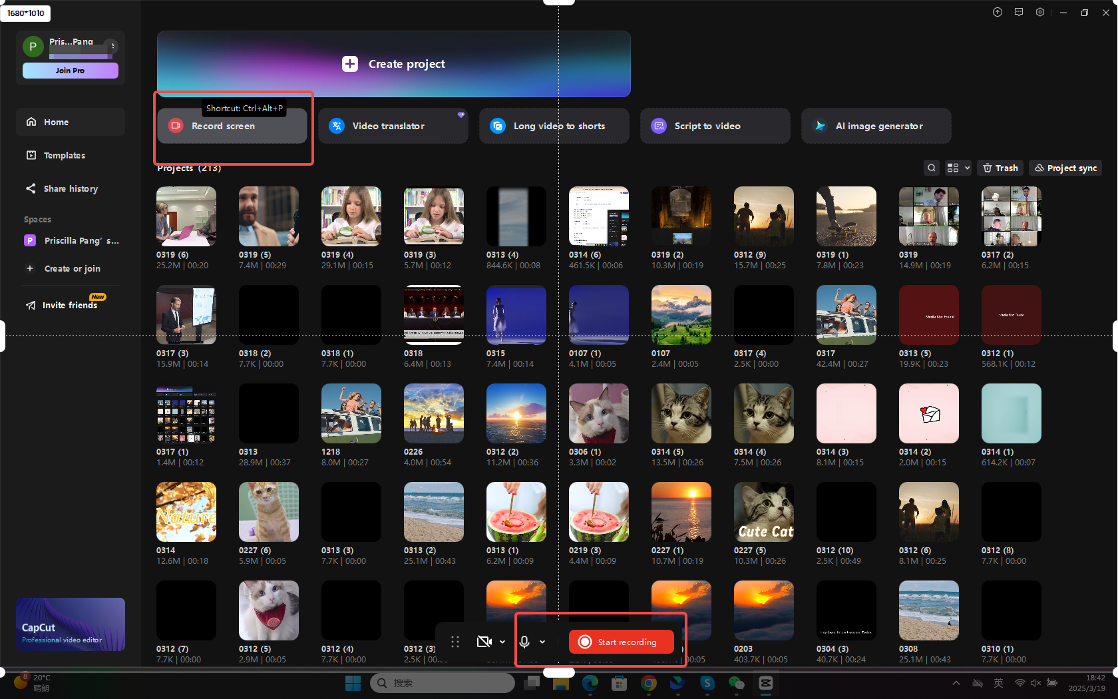Open the 0313 (5) media-not-found project

point(929,315)
